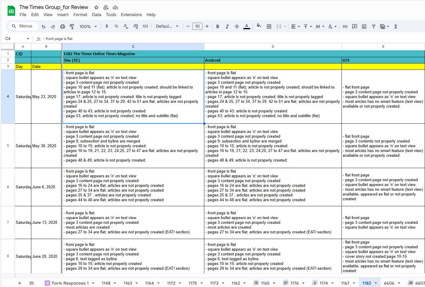Open text wrapping dropdown
The width and height of the screenshot is (425, 287).
pyautogui.click(x=320, y=27)
